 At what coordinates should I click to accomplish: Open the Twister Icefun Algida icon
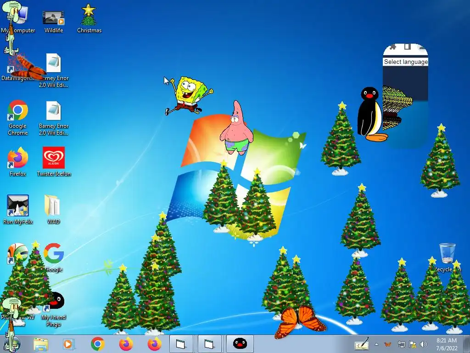click(54, 161)
